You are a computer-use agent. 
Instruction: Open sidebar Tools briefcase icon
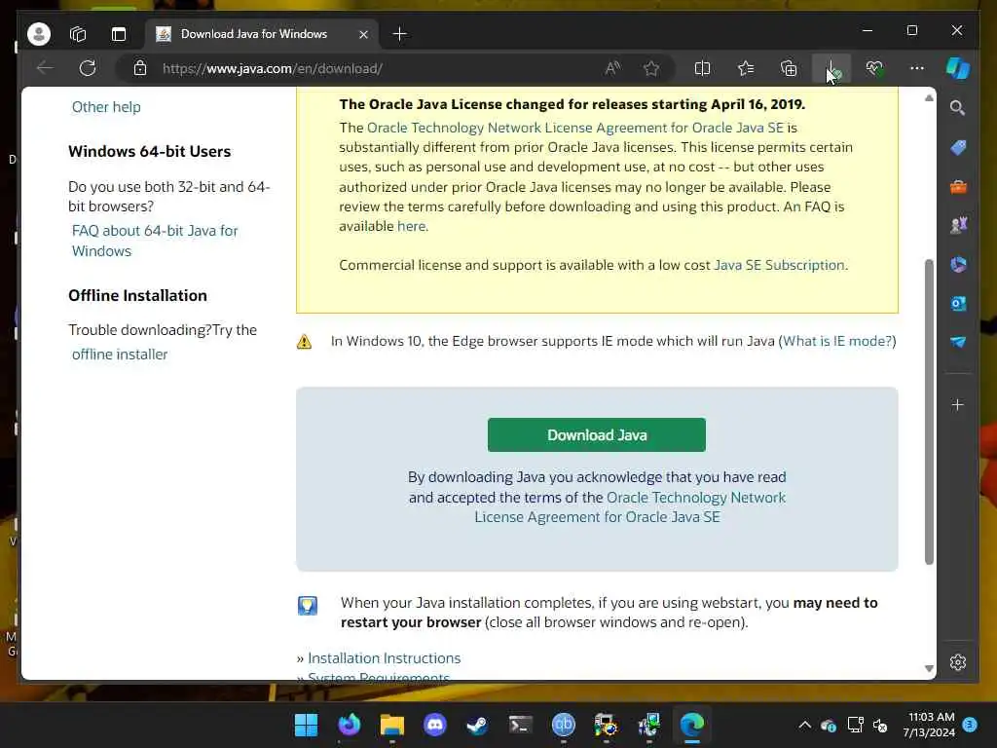pos(958,187)
